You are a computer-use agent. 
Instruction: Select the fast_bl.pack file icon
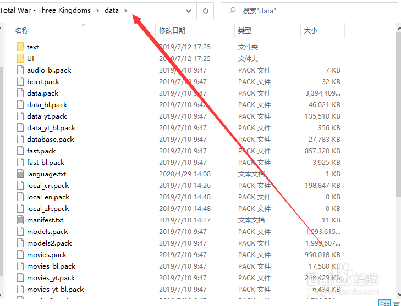pos(20,162)
